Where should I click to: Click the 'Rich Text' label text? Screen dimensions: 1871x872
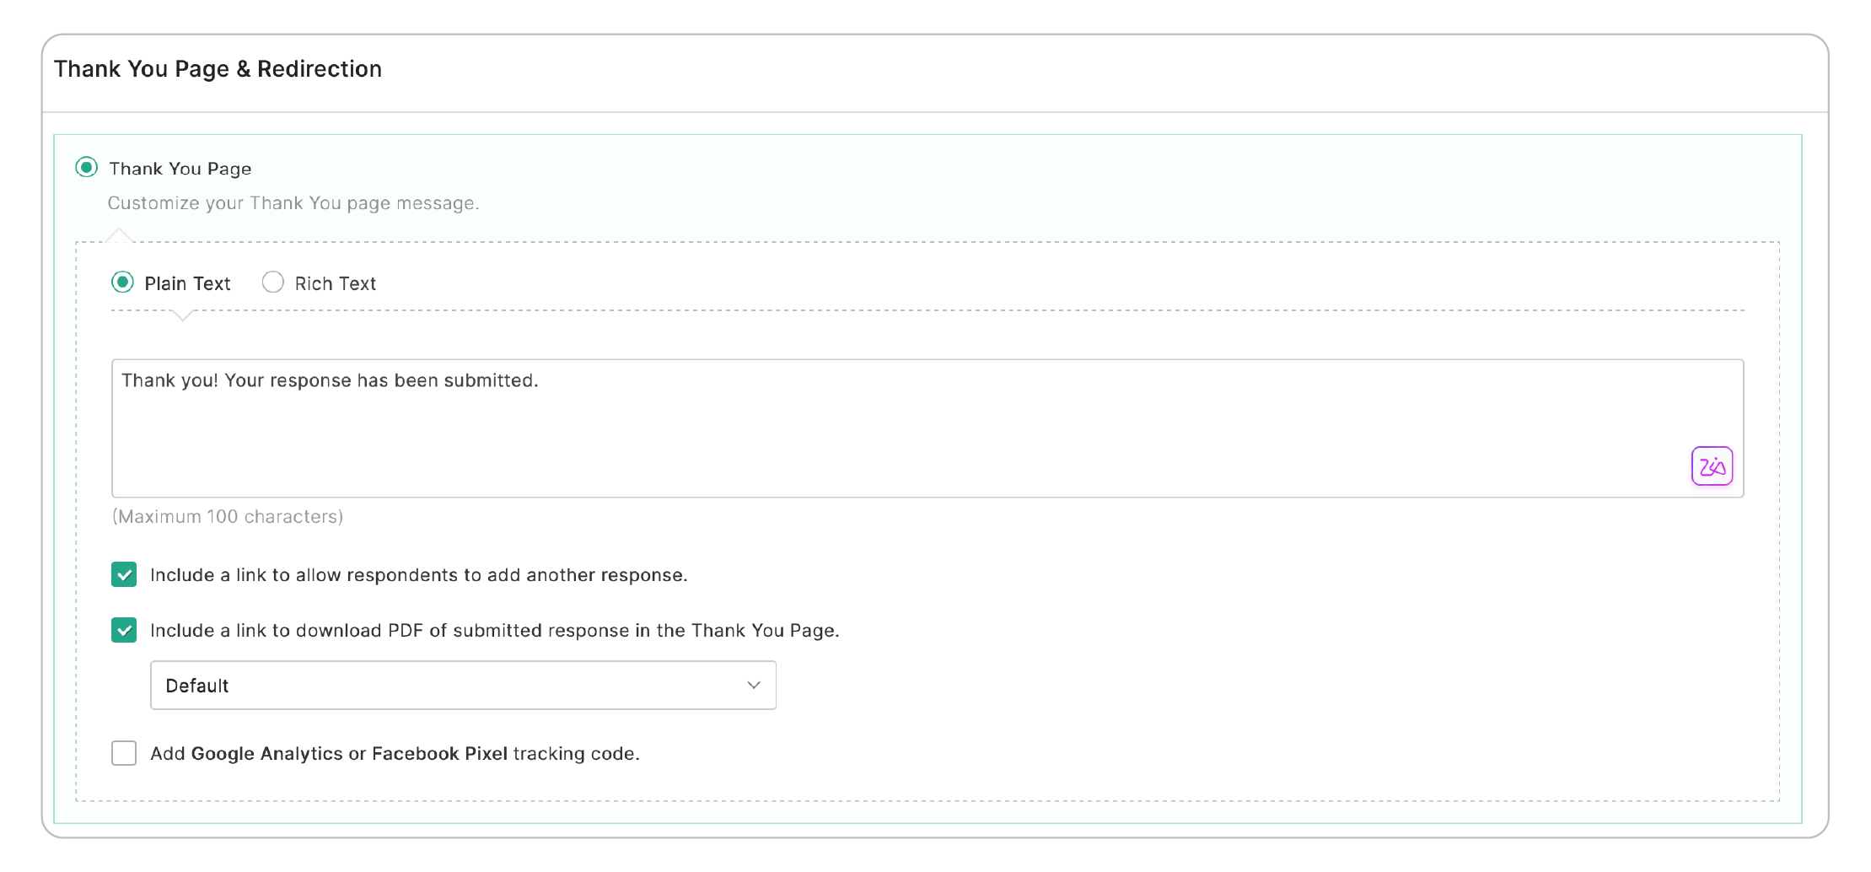click(x=335, y=283)
